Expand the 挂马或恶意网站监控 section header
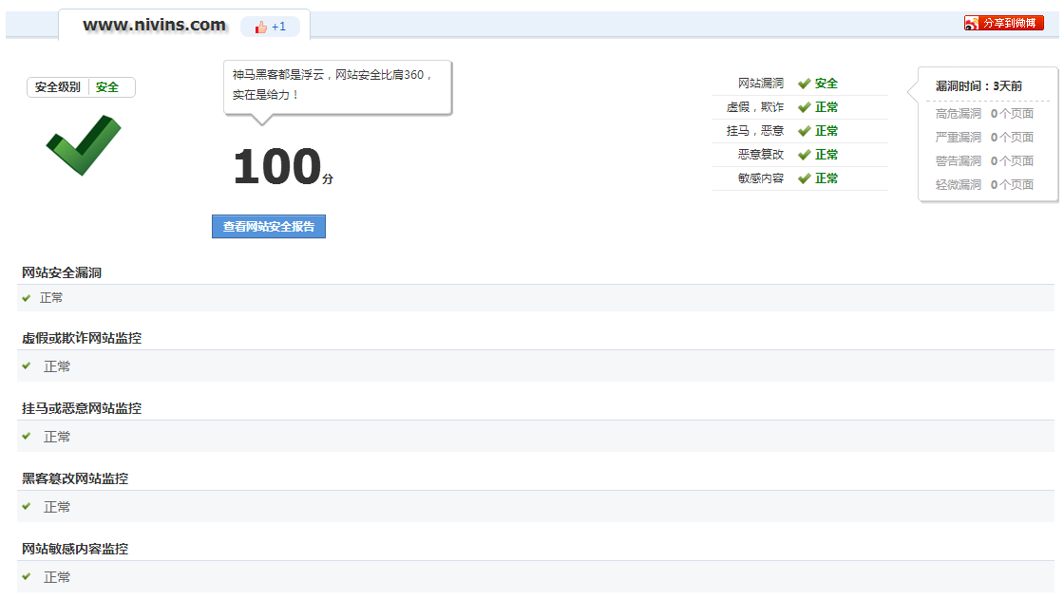The height and width of the screenshot is (599, 1064). (82, 408)
